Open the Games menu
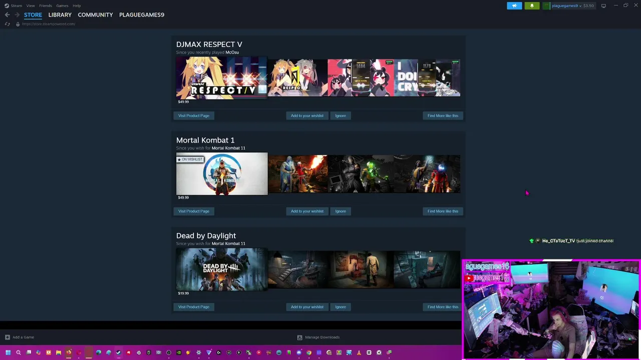This screenshot has height=360, width=641. [x=62, y=5]
